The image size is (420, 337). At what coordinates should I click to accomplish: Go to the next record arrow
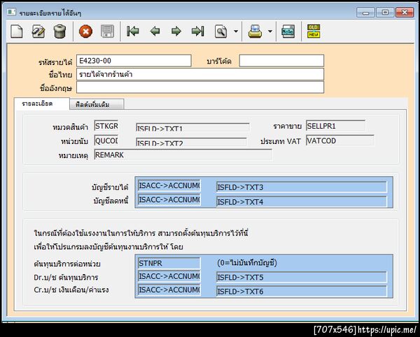tap(176, 31)
